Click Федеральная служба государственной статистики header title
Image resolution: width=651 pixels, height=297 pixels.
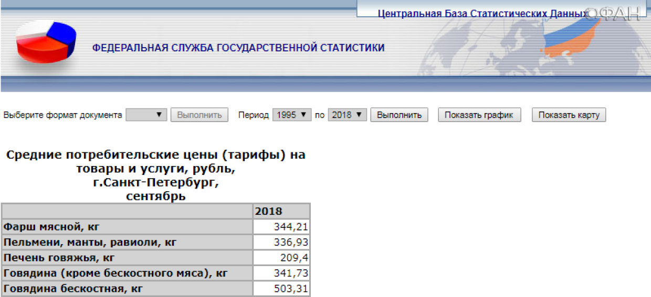(x=238, y=48)
